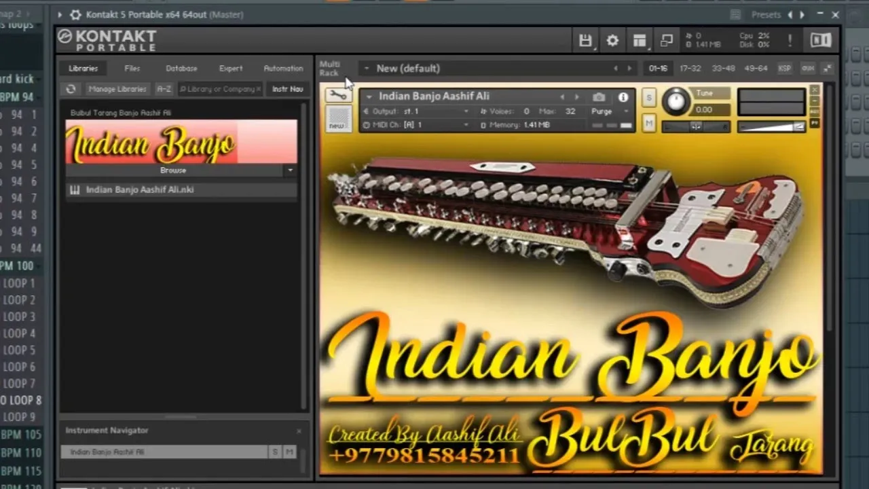The image size is (869, 489).
Task: Select previous instrument arrow in header
Action: (x=562, y=97)
